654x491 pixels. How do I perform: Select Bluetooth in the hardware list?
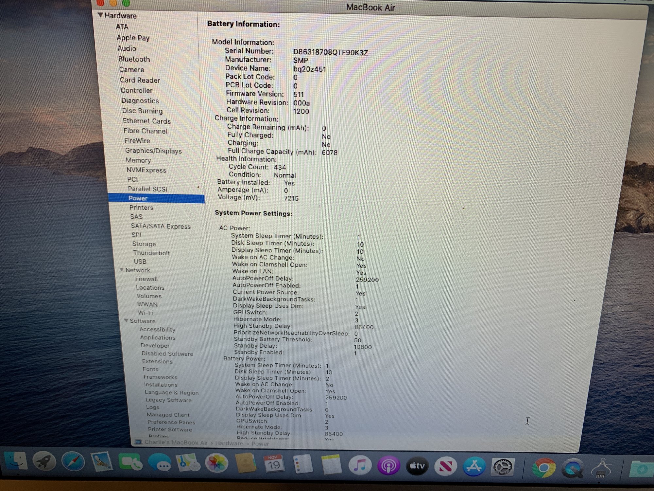pyautogui.click(x=134, y=59)
